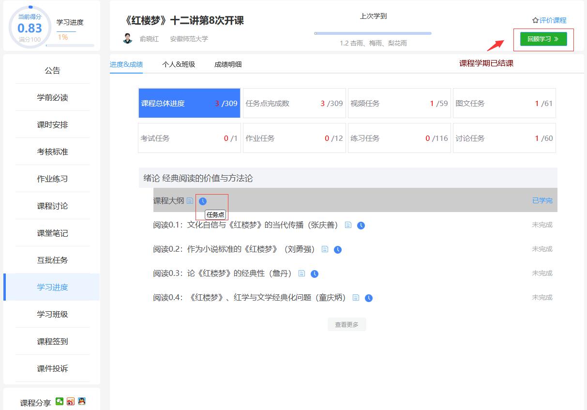Select the 考试任务 card

click(x=189, y=138)
